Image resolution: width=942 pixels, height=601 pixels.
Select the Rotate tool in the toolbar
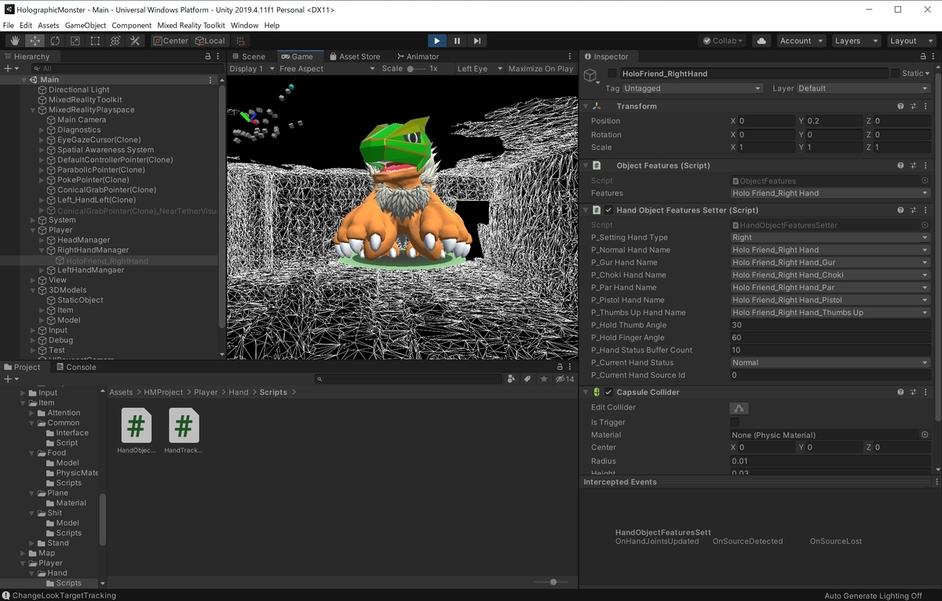point(55,41)
